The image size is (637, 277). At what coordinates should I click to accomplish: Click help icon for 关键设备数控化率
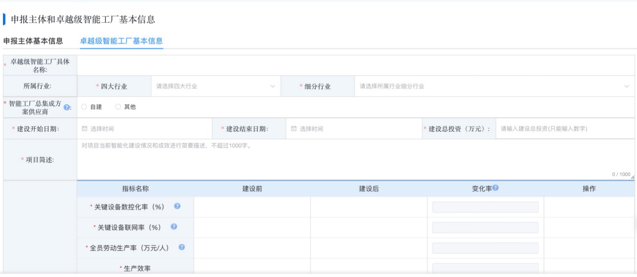click(x=177, y=206)
